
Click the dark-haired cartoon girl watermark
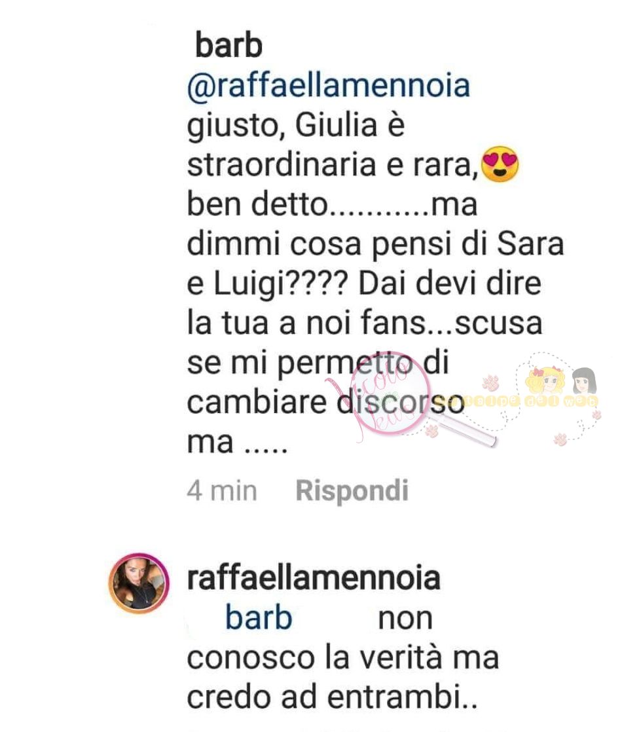point(584,382)
